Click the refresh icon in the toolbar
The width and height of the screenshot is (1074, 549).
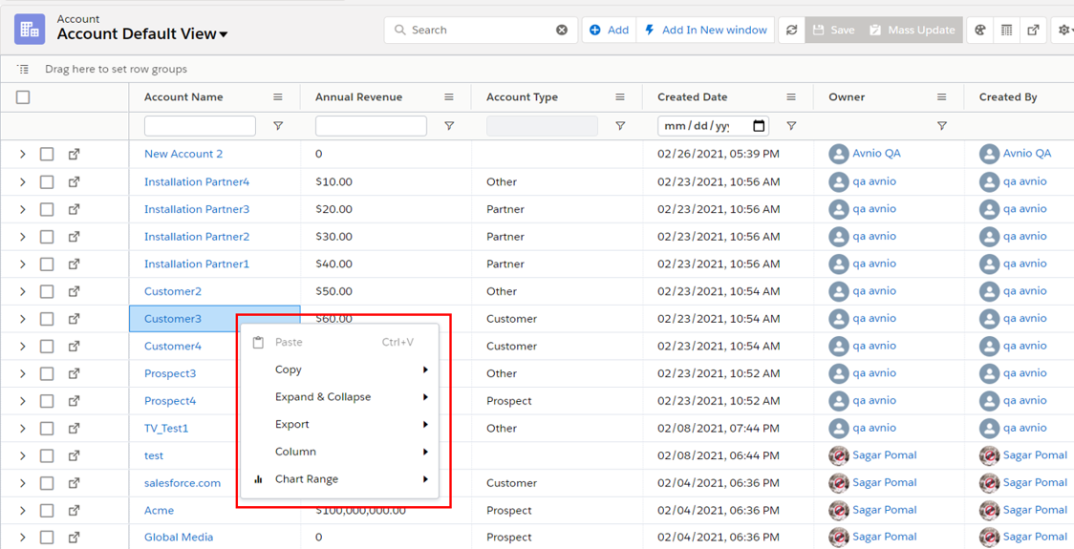tap(791, 31)
